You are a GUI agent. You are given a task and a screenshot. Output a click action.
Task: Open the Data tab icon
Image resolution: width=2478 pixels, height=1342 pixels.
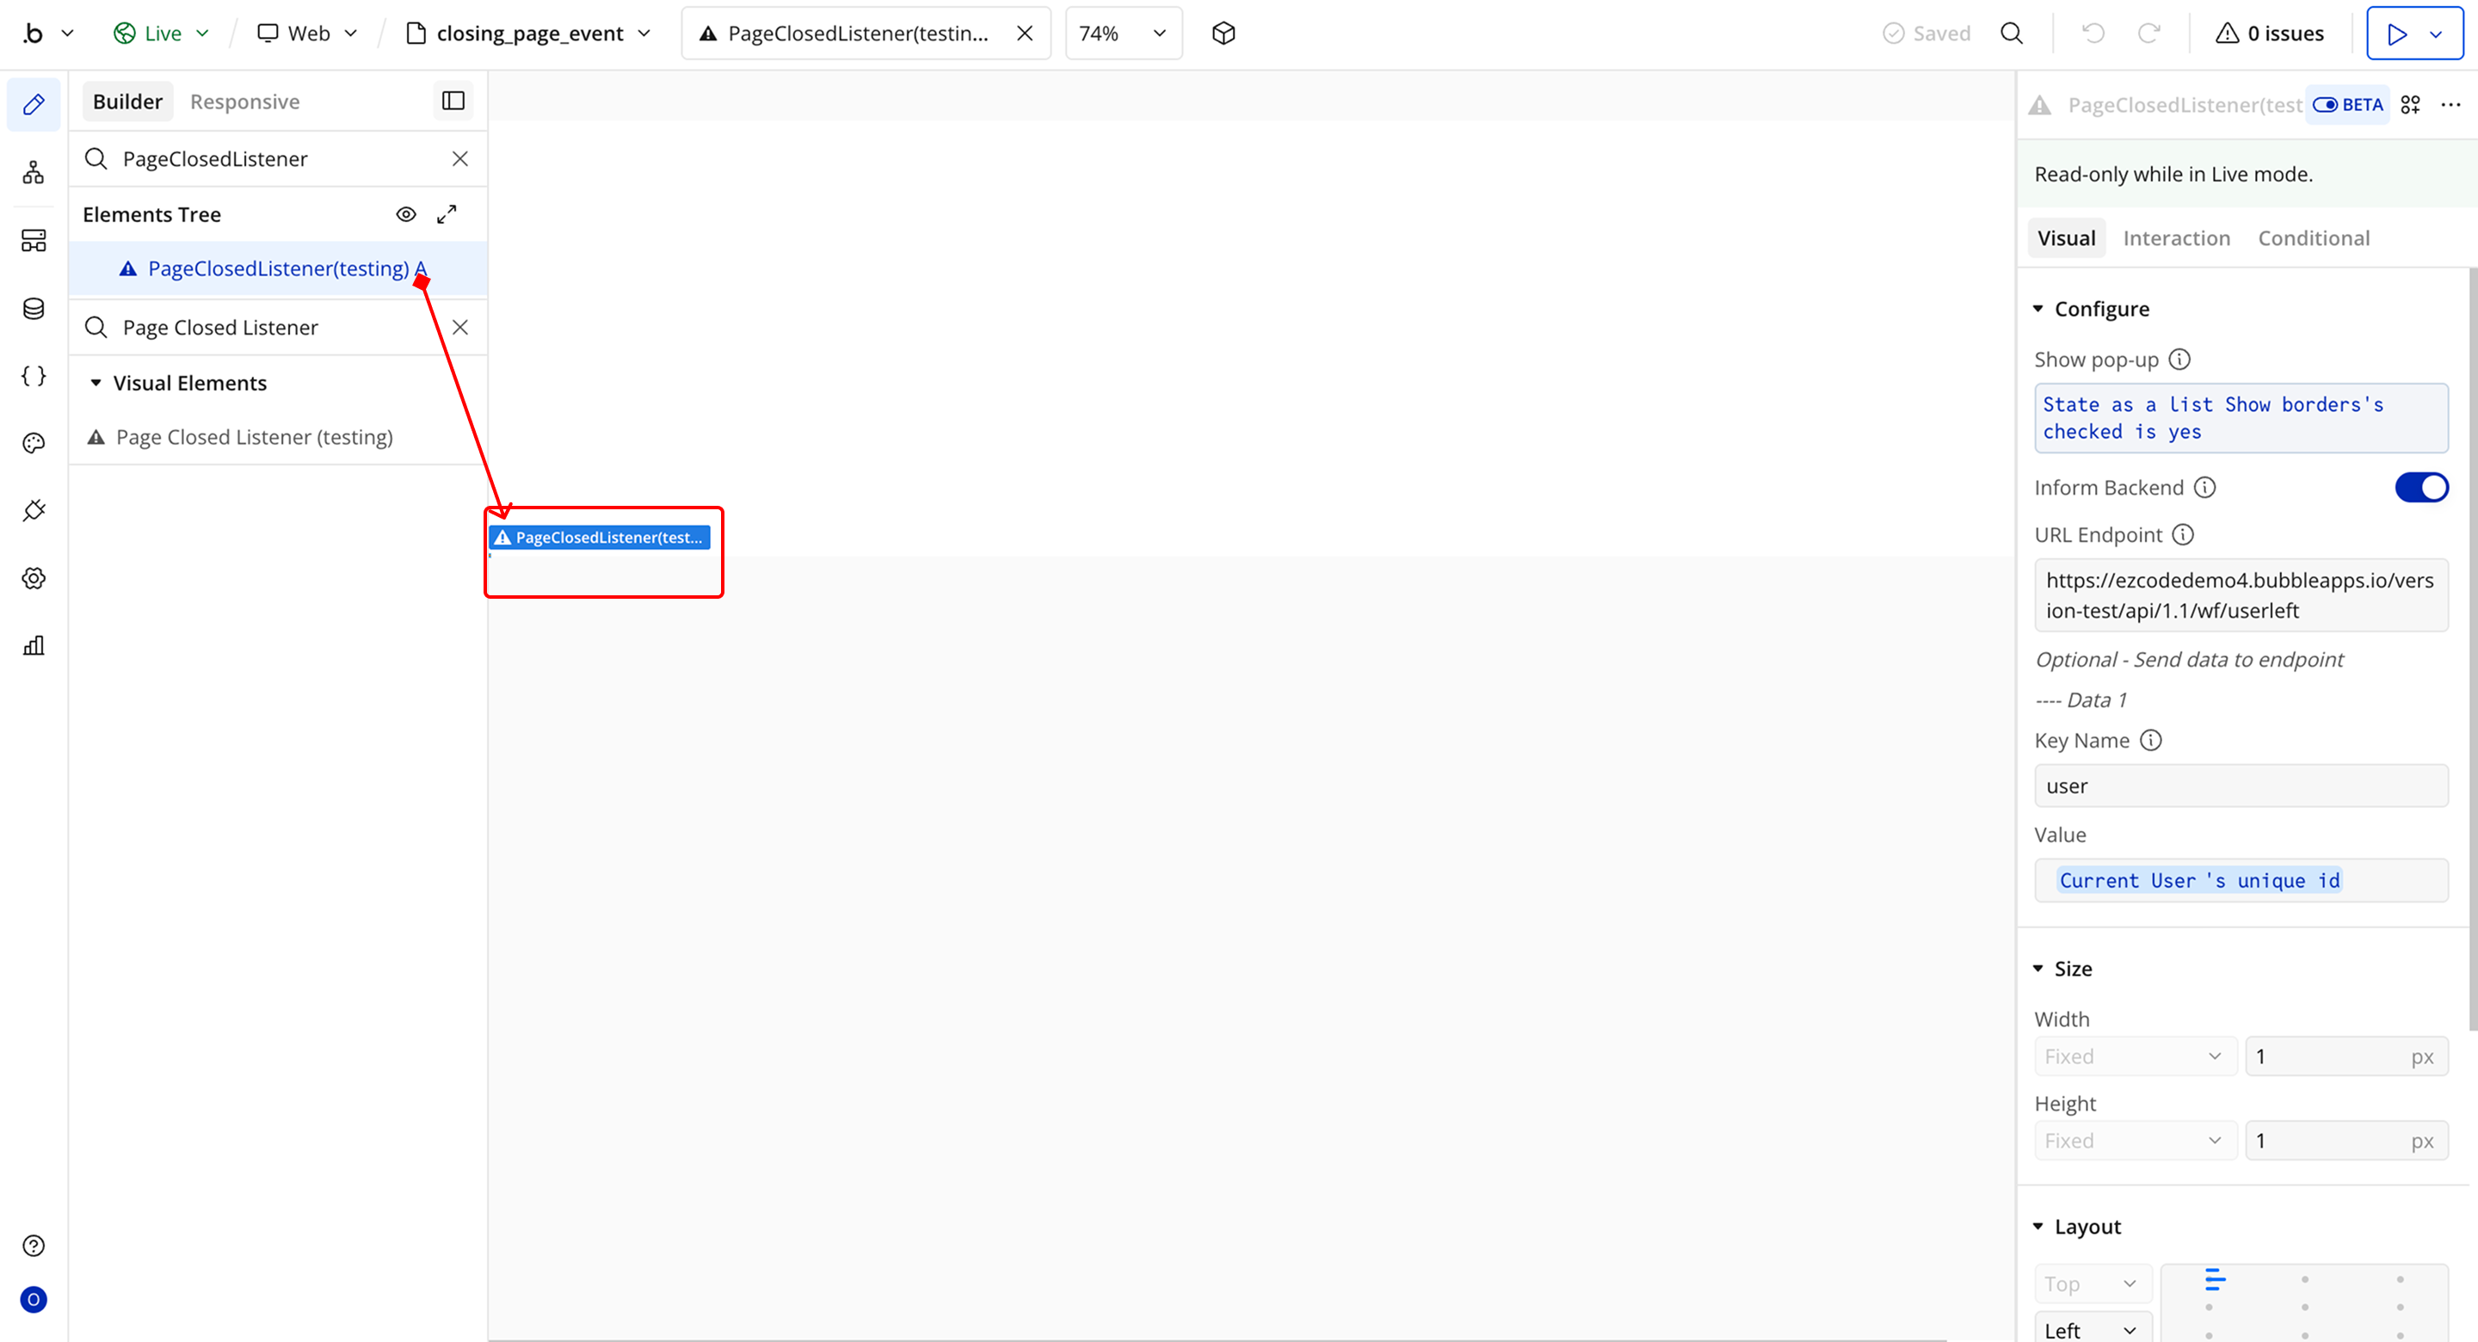pos(34,309)
